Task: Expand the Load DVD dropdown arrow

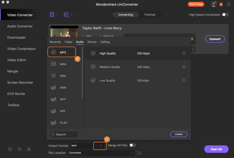Action: [x=72, y=15]
